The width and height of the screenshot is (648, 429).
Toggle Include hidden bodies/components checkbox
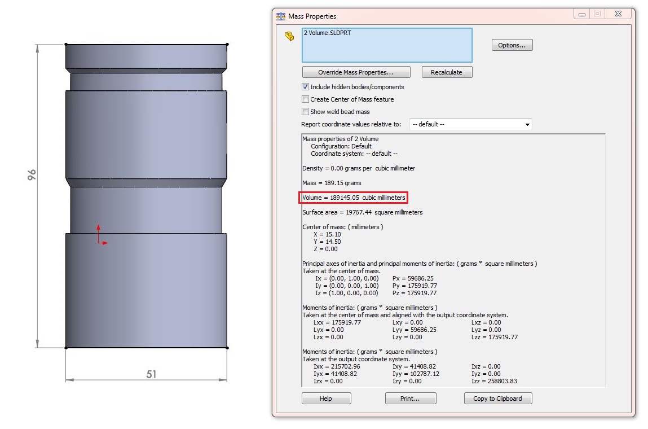pos(306,87)
